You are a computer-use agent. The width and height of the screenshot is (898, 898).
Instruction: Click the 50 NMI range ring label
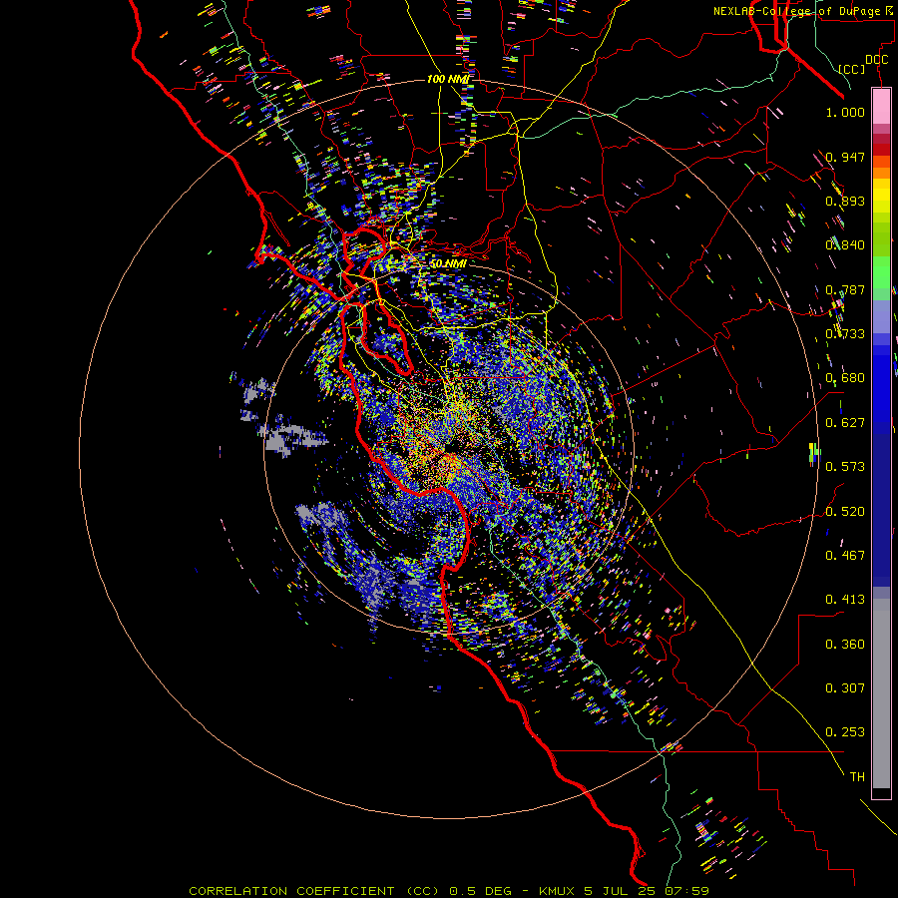coord(448,264)
